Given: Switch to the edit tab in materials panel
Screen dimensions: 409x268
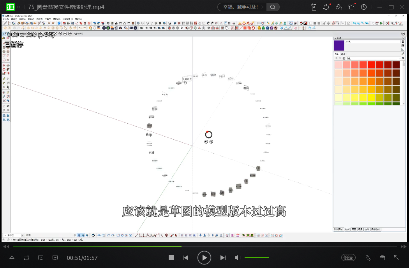Looking at the screenshot, I should (343, 54).
